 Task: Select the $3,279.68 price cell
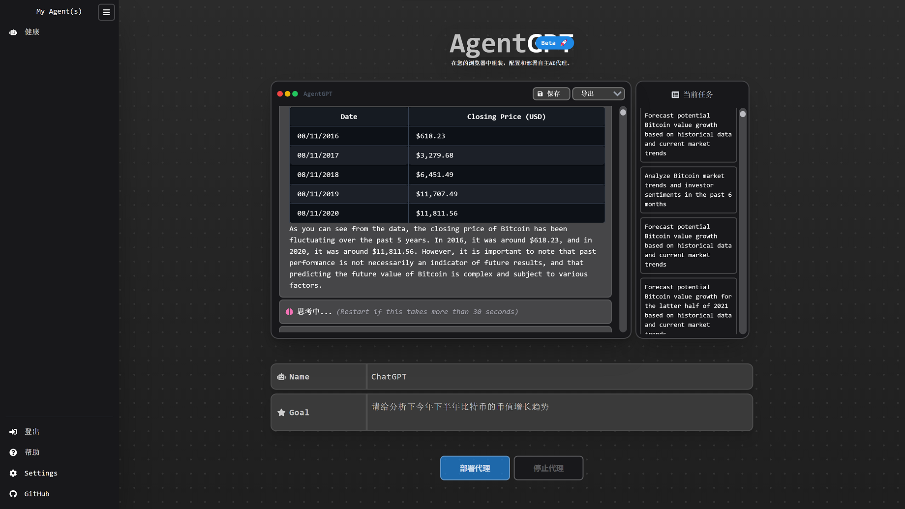pyautogui.click(x=506, y=155)
